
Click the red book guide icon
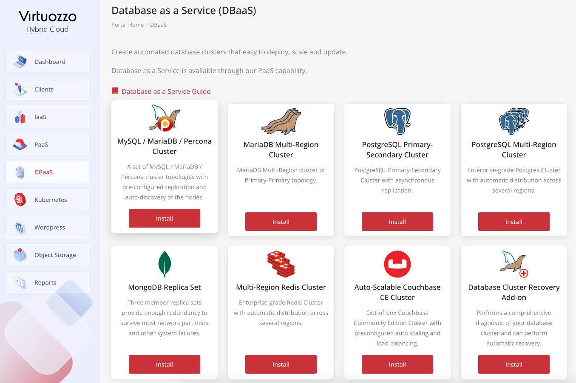[x=115, y=91]
